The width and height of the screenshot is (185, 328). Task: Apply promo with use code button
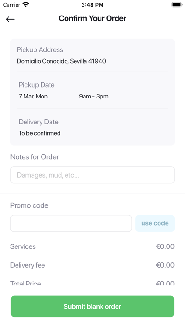click(155, 223)
